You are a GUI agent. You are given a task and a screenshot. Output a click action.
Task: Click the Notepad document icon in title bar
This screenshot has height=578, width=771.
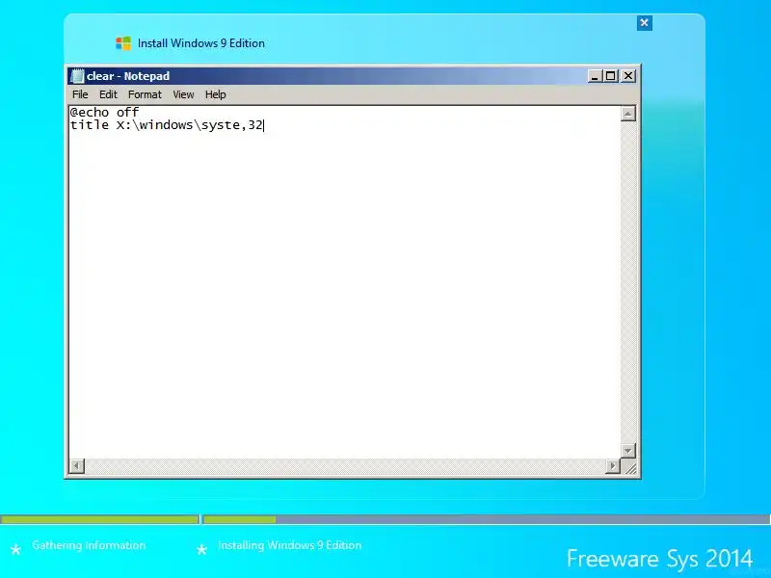77,76
